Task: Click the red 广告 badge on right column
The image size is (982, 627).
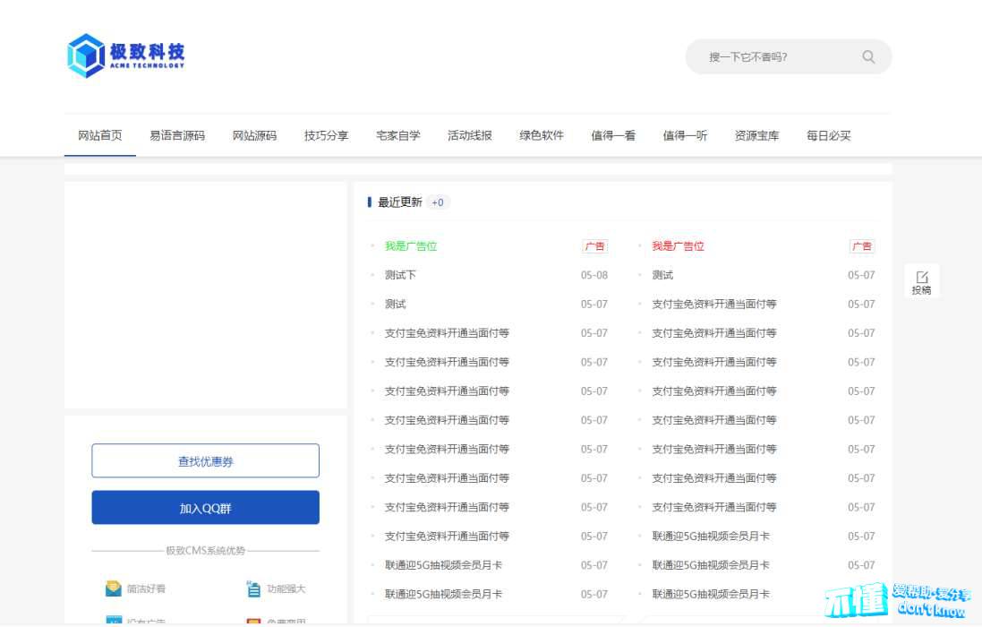Action: click(x=861, y=246)
